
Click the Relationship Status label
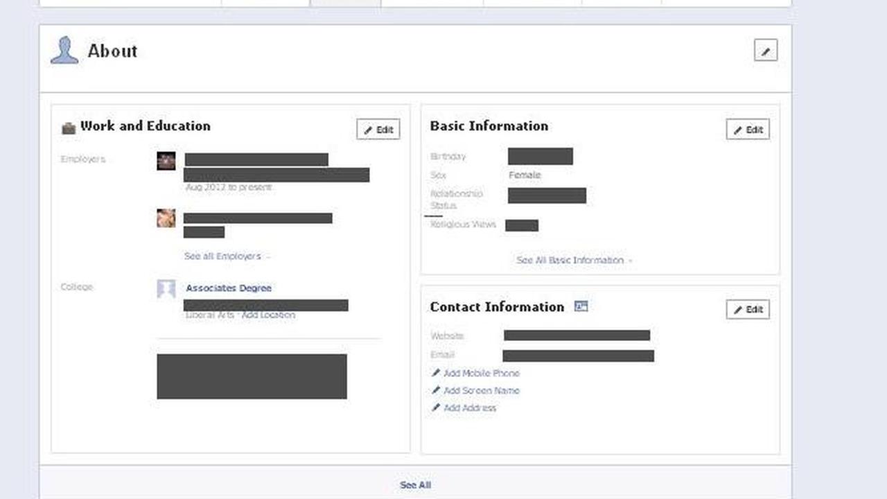pos(456,200)
